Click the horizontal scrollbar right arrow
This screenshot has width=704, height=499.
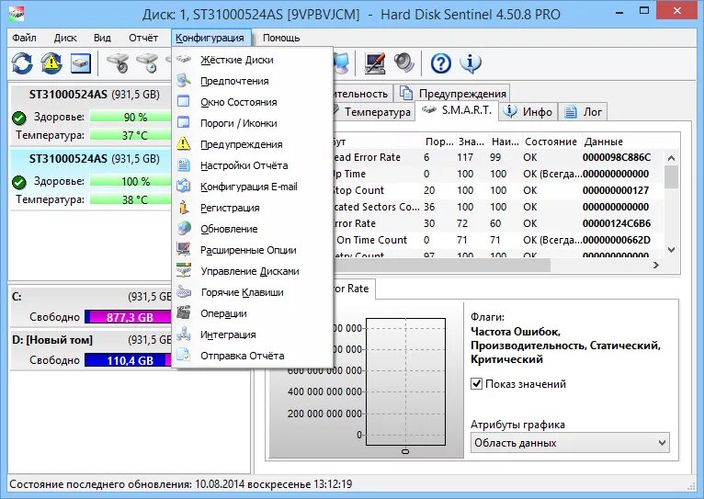coord(656,266)
